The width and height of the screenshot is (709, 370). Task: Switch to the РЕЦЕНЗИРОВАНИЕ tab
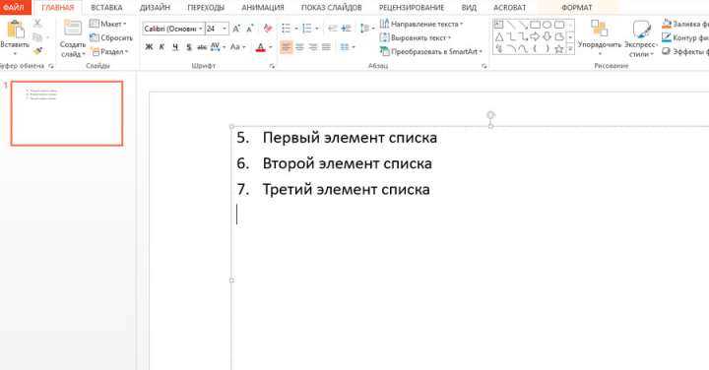(412, 8)
